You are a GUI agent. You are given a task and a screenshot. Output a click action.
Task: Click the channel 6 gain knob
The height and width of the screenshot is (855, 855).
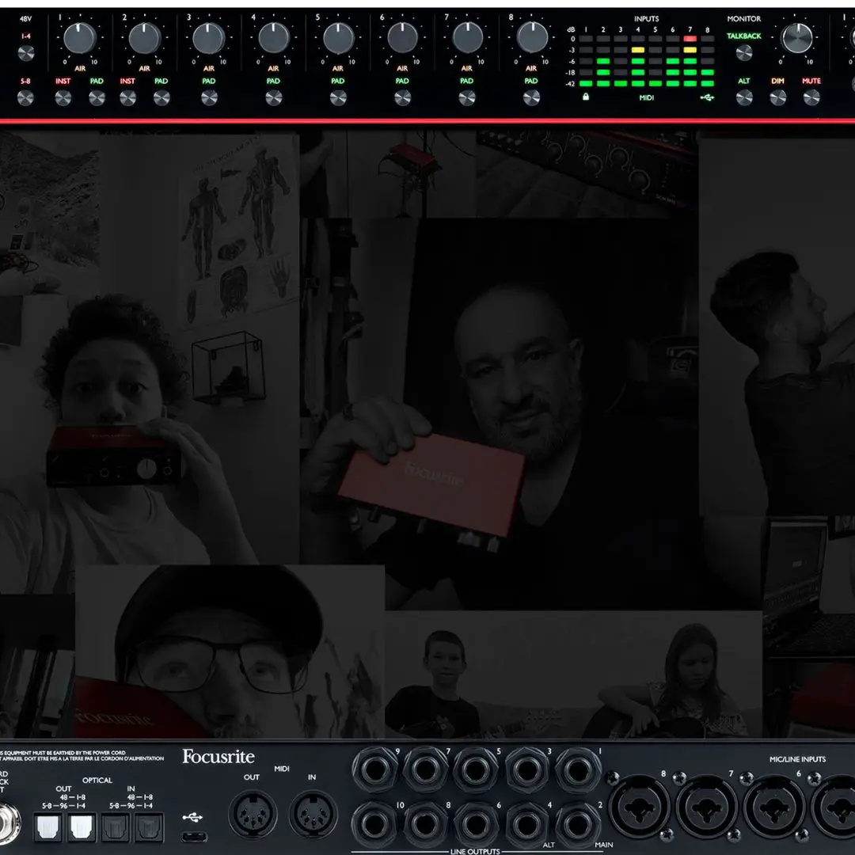402,38
